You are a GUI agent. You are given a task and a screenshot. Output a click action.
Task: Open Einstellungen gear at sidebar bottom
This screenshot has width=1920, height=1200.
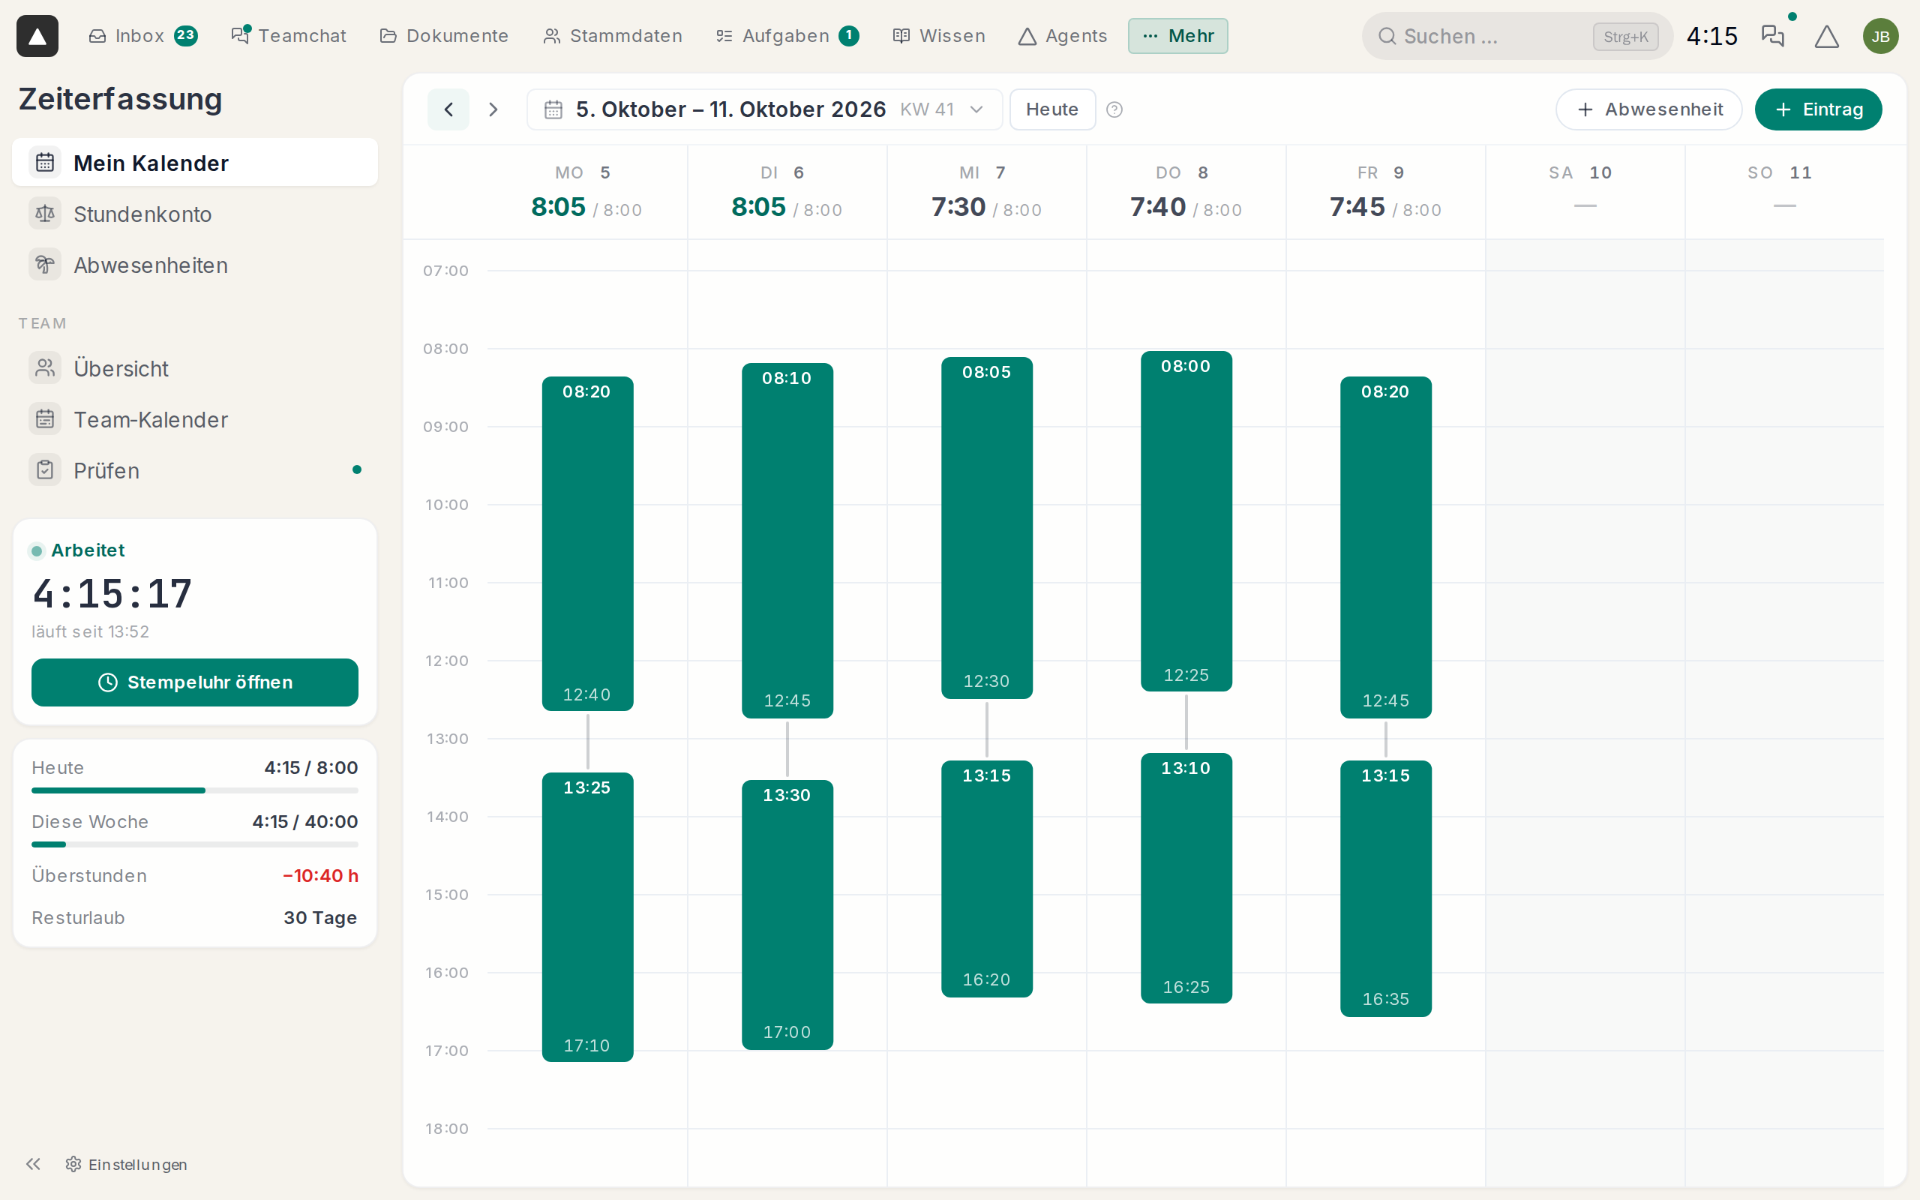(x=127, y=1163)
